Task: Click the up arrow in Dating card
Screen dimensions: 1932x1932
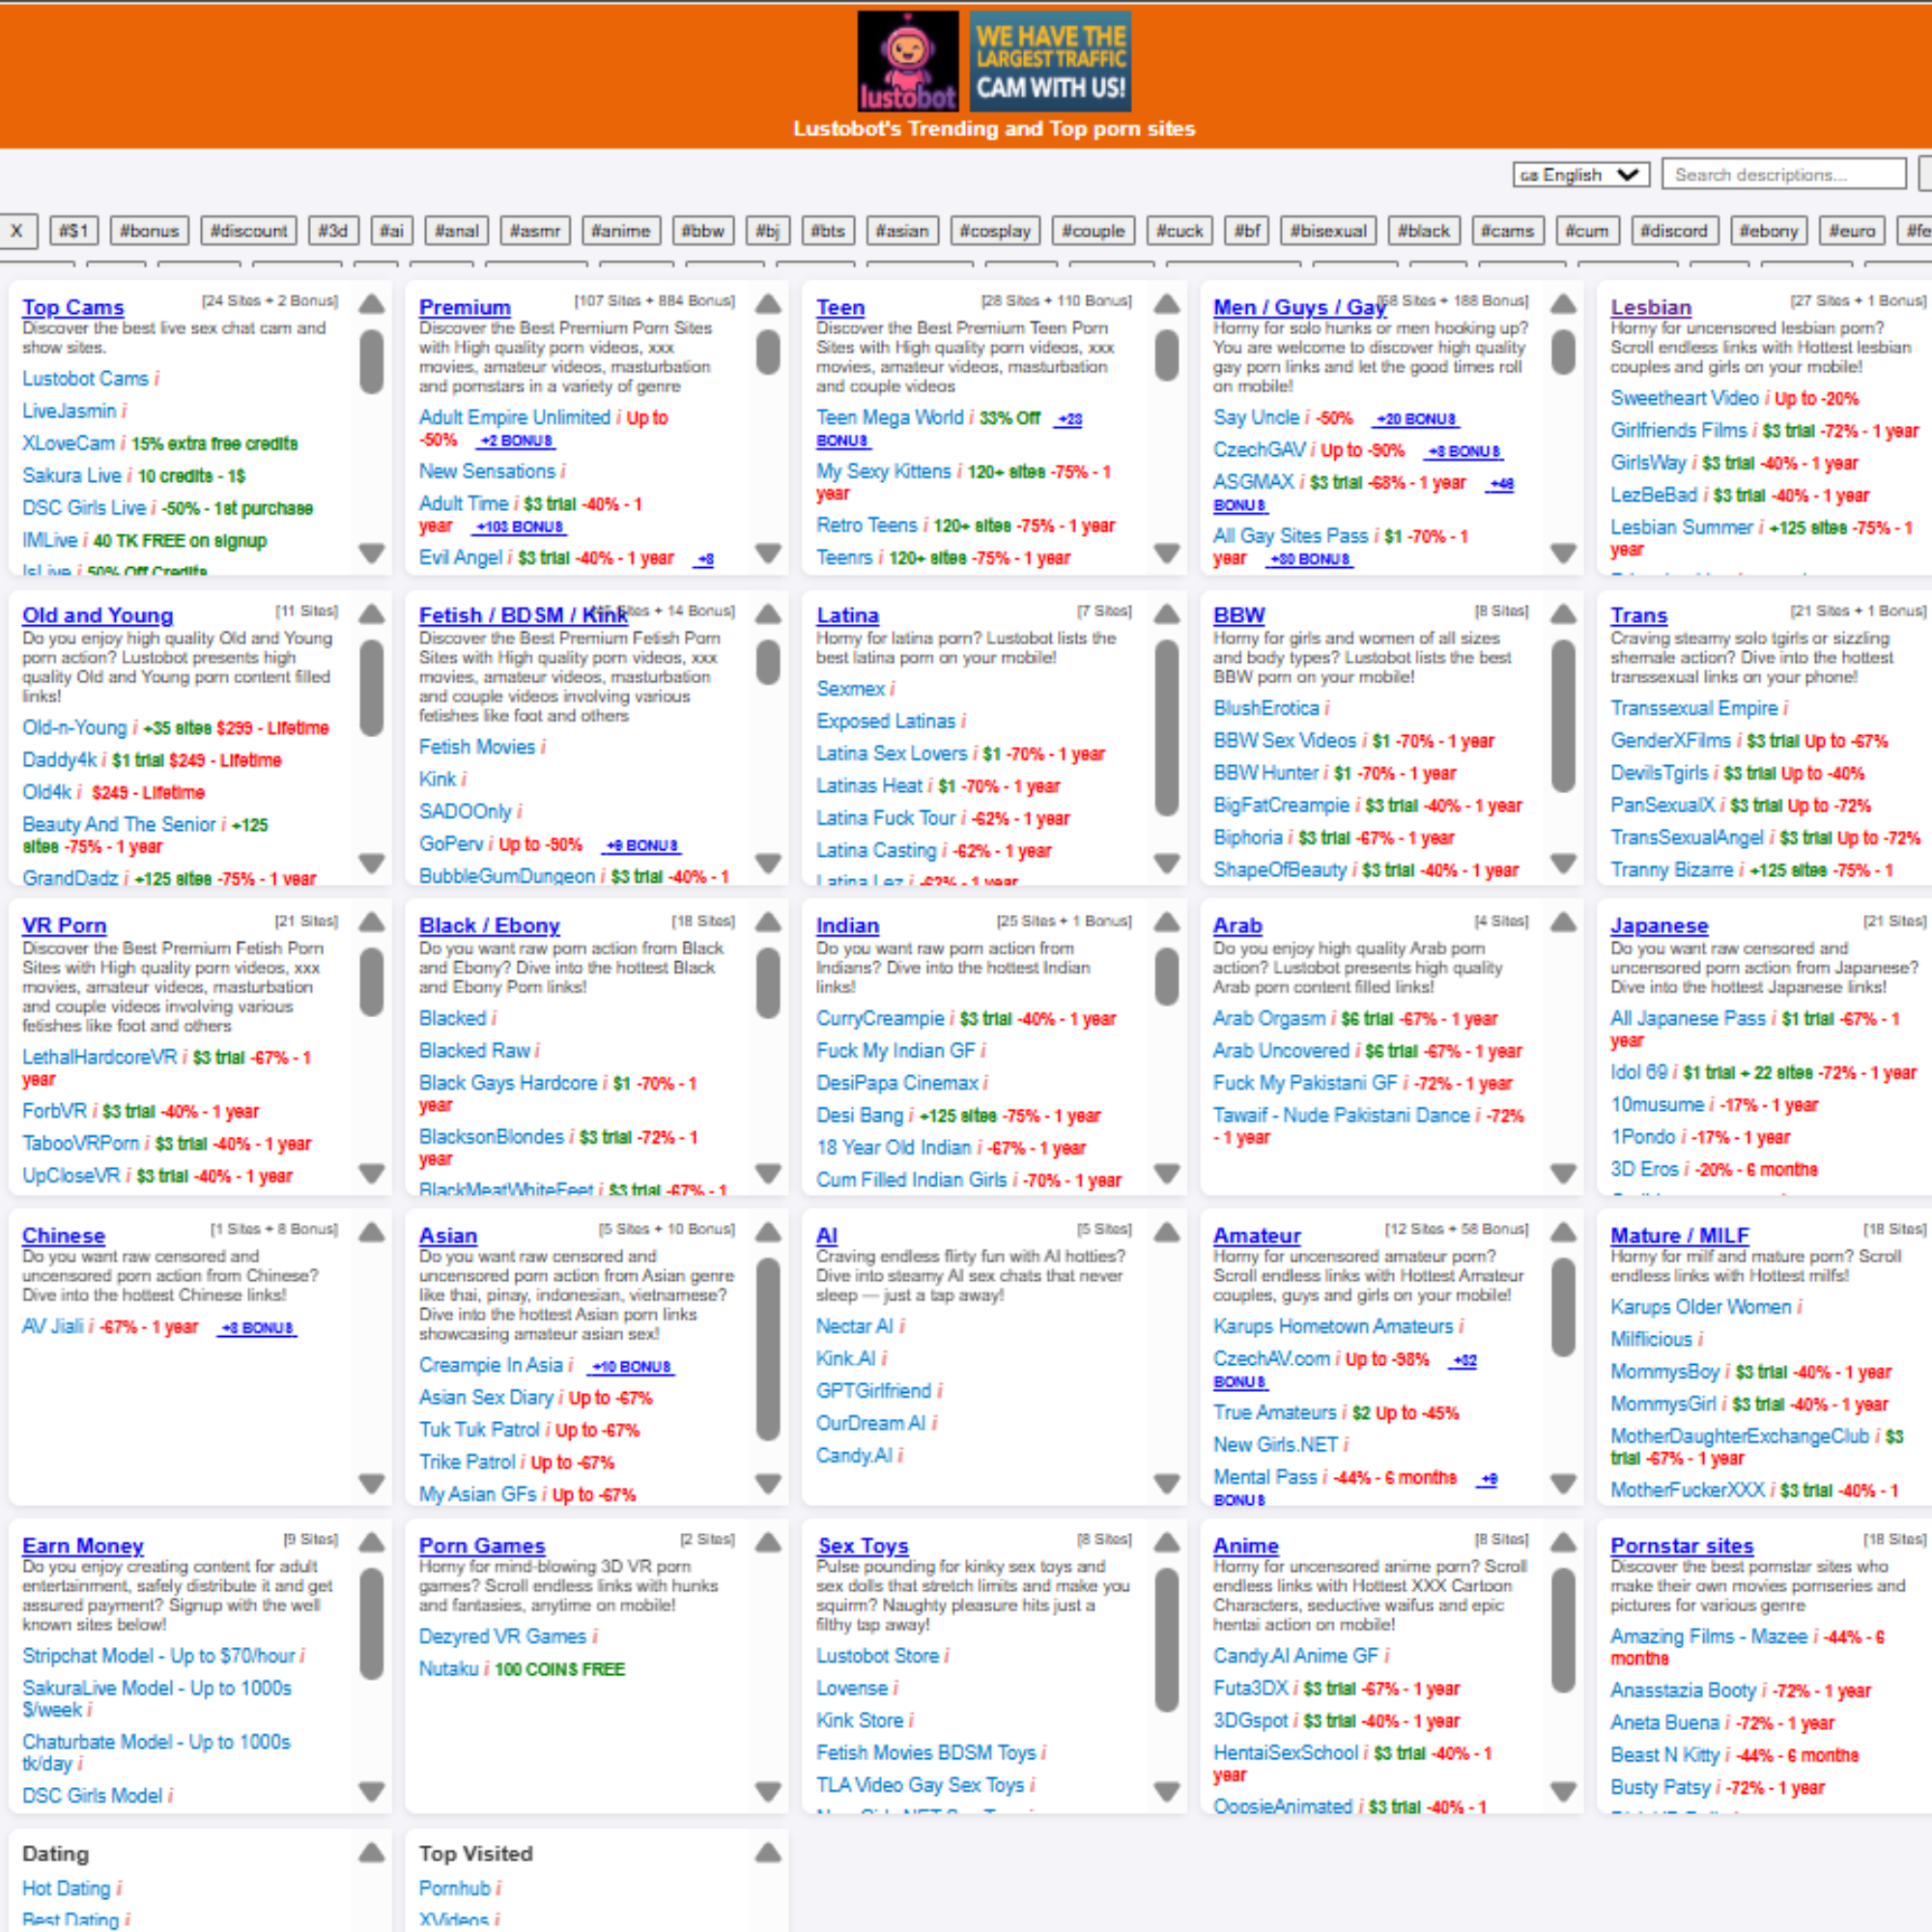Action: 372,1852
